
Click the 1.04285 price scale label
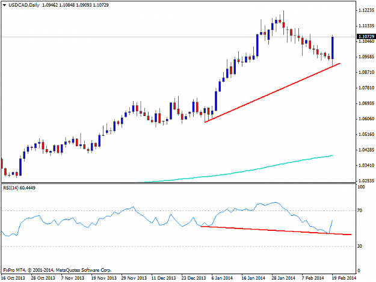(x=366, y=150)
